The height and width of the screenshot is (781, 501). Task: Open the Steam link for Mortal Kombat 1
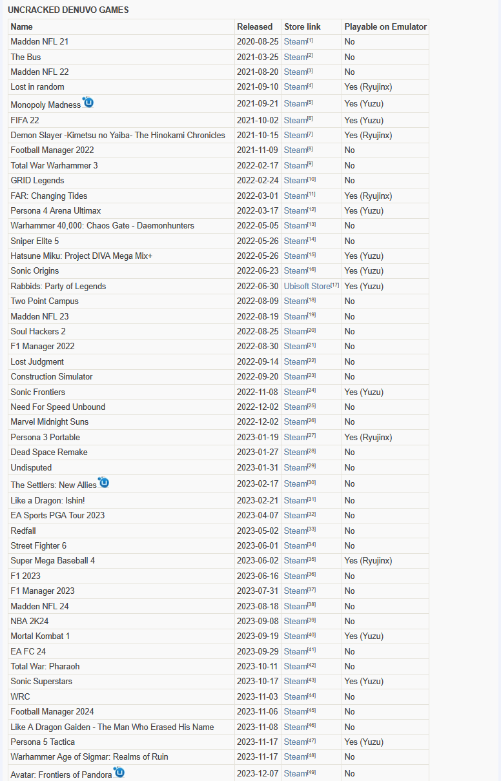[x=296, y=636]
